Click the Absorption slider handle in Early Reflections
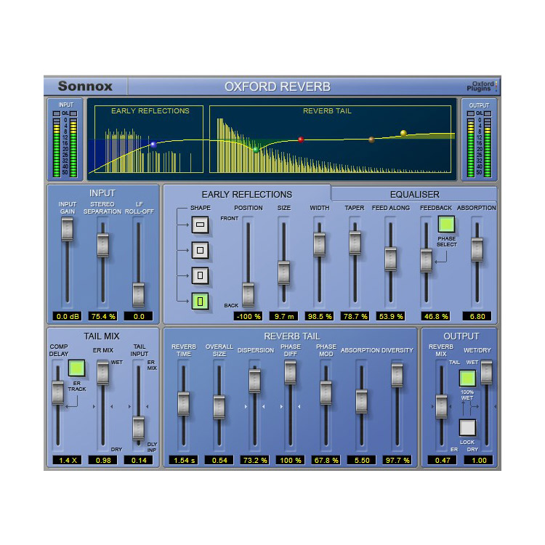Viewport: 545px width, 545px height. click(477, 249)
